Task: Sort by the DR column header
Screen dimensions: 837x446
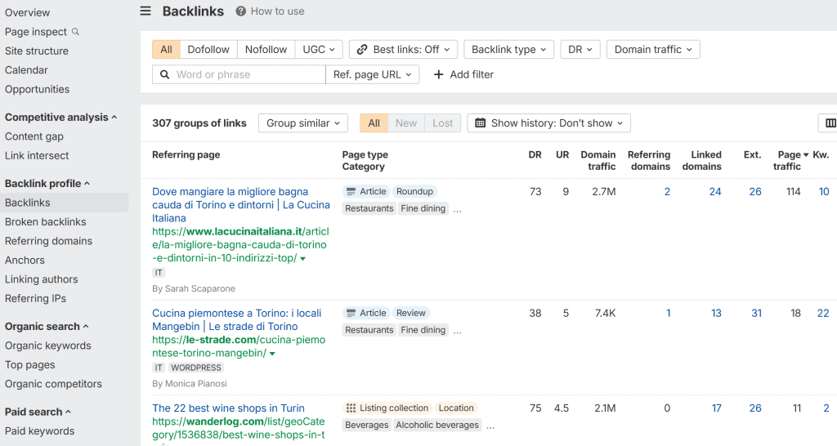Action: tap(535, 154)
